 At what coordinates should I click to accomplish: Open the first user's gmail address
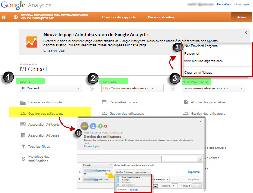click(x=97, y=172)
